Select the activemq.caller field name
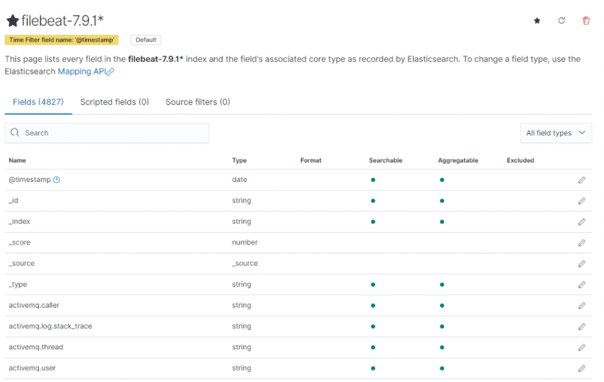The height and width of the screenshot is (382, 604). (x=34, y=305)
